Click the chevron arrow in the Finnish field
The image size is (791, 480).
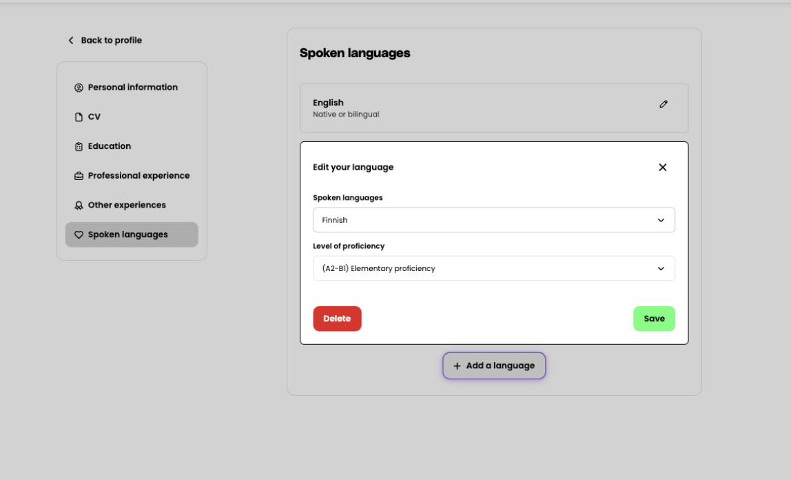[x=661, y=221]
